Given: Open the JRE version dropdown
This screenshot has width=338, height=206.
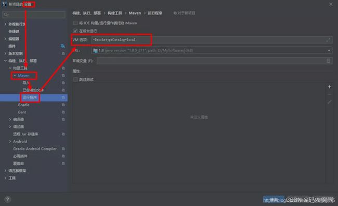Looking at the screenshot, I should coord(329,50).
